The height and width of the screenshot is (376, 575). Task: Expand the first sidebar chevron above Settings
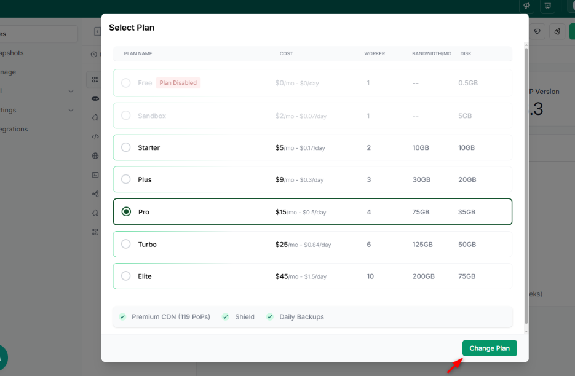click(71, 91)
